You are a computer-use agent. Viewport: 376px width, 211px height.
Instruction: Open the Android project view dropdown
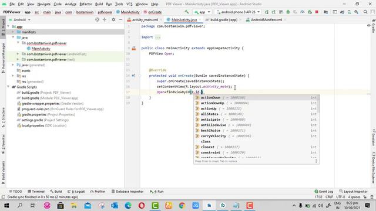(x=19, y=20)
